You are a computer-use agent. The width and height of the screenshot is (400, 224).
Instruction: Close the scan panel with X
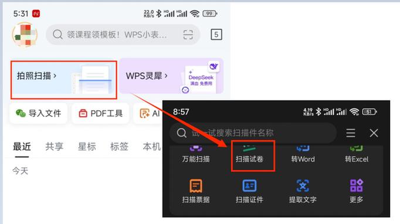374,133
